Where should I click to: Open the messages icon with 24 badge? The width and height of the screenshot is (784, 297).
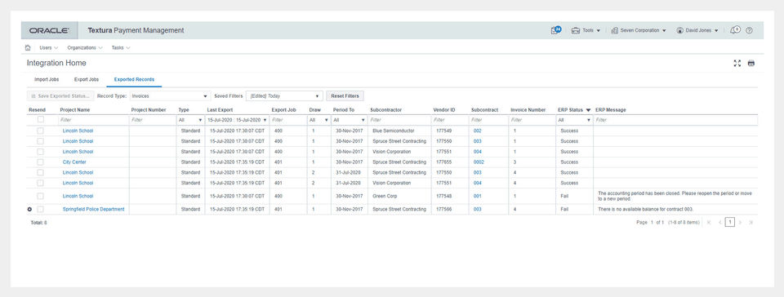(x=555, y=30)
